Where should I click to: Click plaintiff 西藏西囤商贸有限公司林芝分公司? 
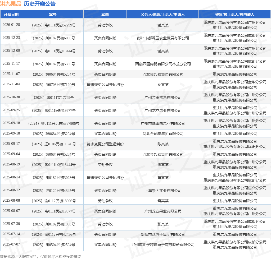coord(163,64)
